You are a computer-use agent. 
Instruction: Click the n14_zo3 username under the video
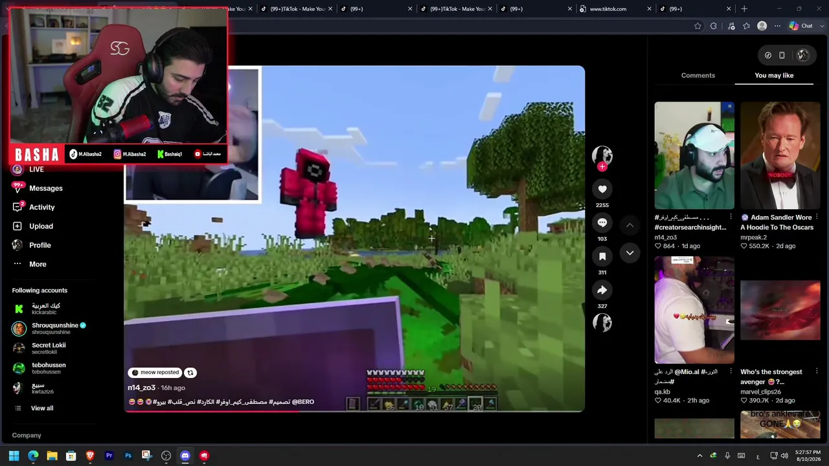(142, 388)
